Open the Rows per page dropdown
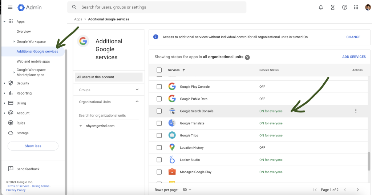 [187, 190]
